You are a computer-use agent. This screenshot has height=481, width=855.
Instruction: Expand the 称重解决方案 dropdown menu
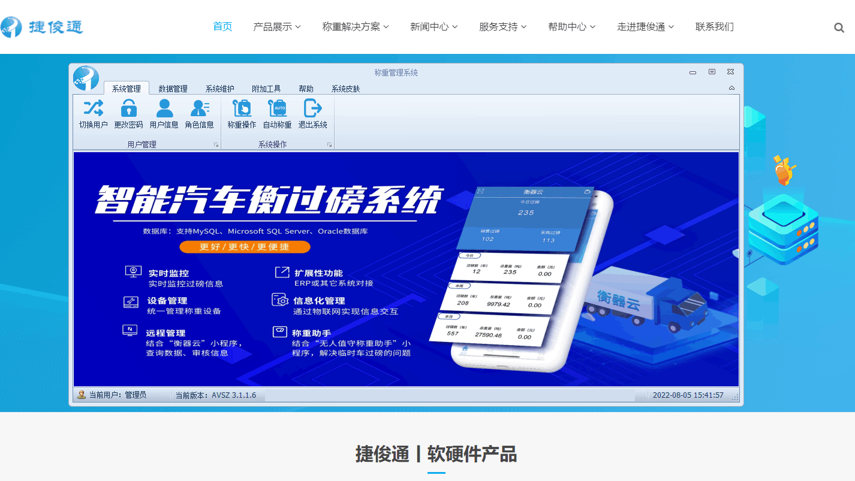tap(356, 27)
